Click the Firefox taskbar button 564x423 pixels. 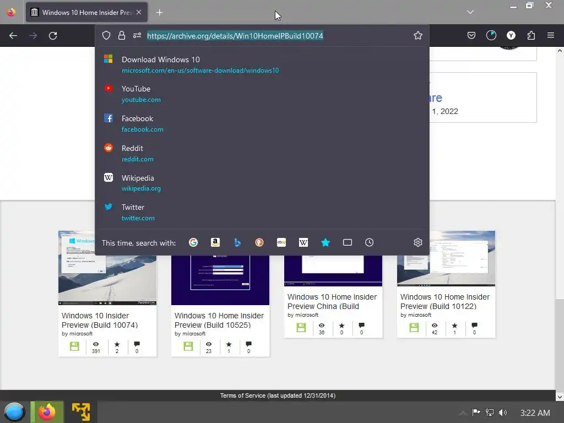point(47,412)
